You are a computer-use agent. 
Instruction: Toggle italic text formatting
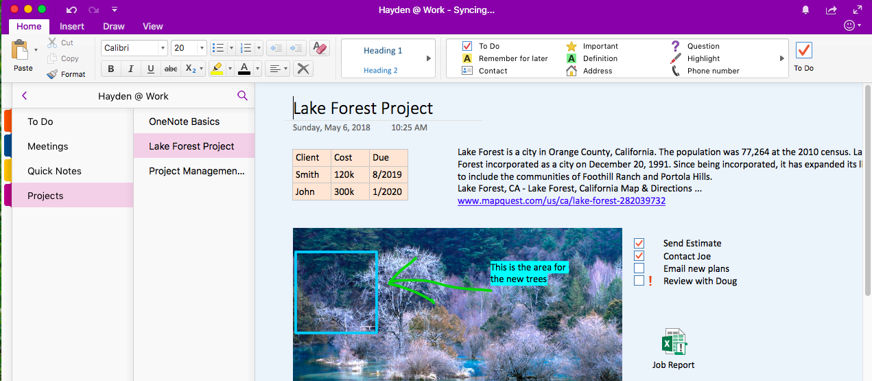(x=130, y=69)
